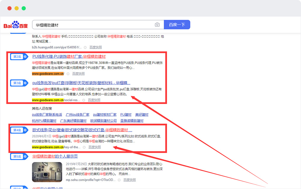Expand arrow next to goodware.com.cn/social-res URL

[84, 100]
